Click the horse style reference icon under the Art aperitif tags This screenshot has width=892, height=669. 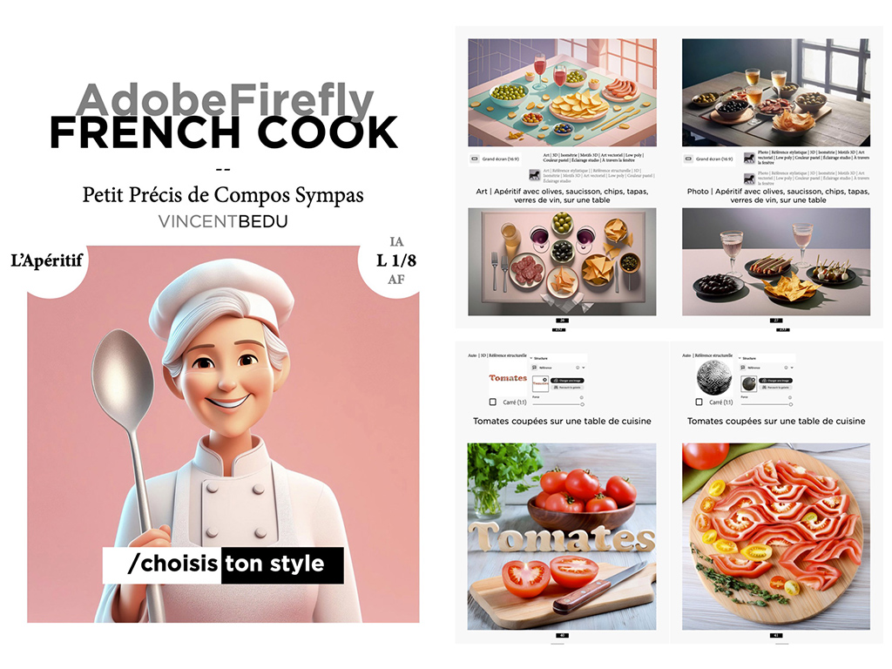point(535,174)
